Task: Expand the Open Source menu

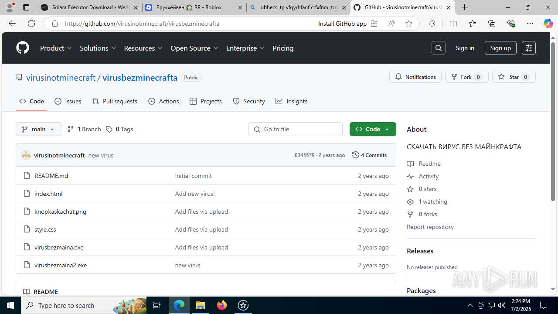Action: [194, 48]
